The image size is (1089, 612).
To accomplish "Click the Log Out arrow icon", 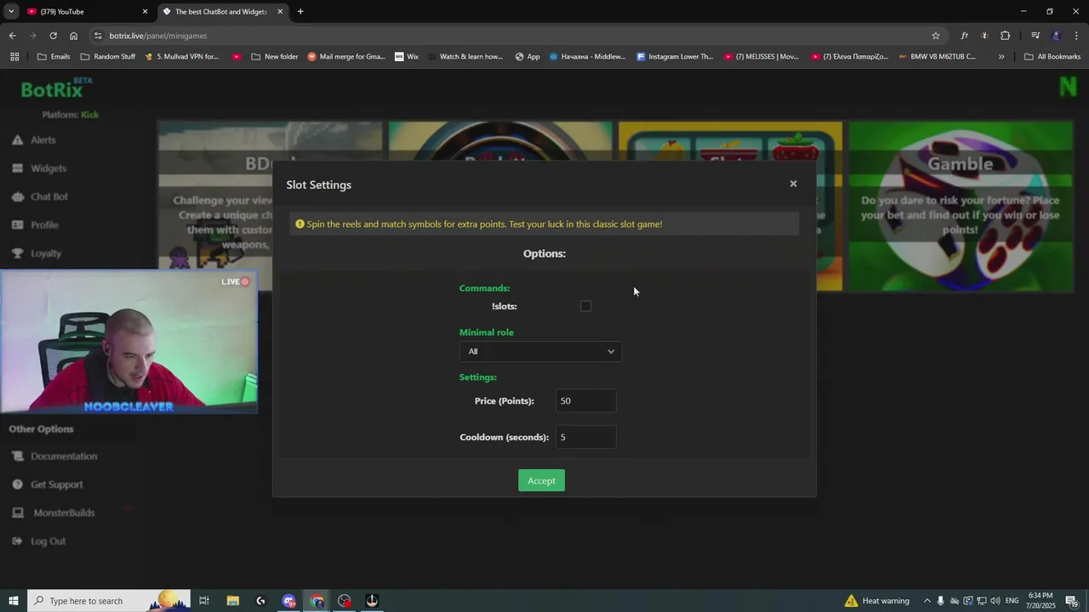I will pos(17,541).
